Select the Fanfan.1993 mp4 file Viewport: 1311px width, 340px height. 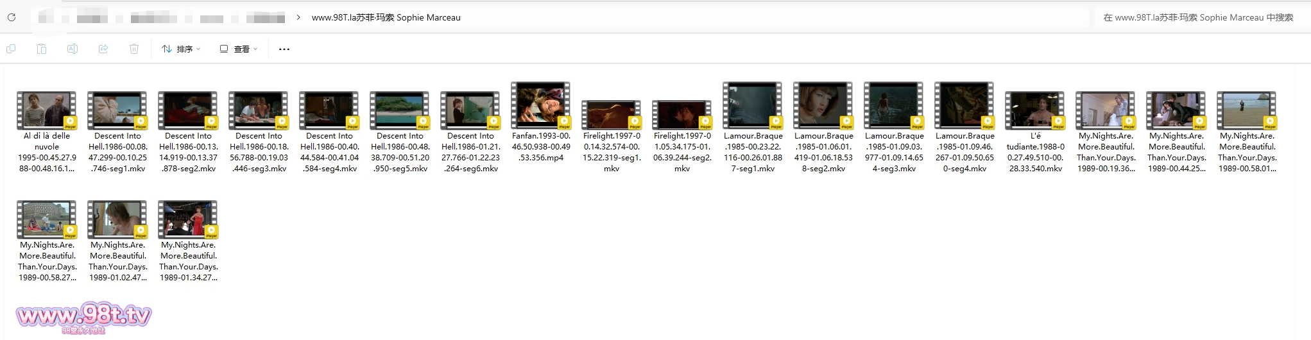[x=541, y=106]
